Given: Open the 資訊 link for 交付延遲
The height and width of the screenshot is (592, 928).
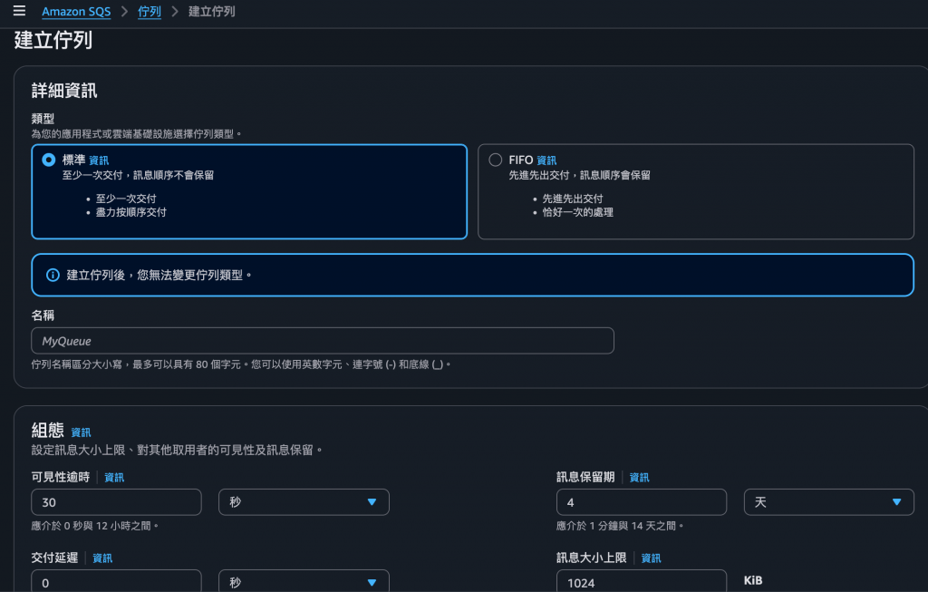Looking at the screenshot, I should click(102, 558).
